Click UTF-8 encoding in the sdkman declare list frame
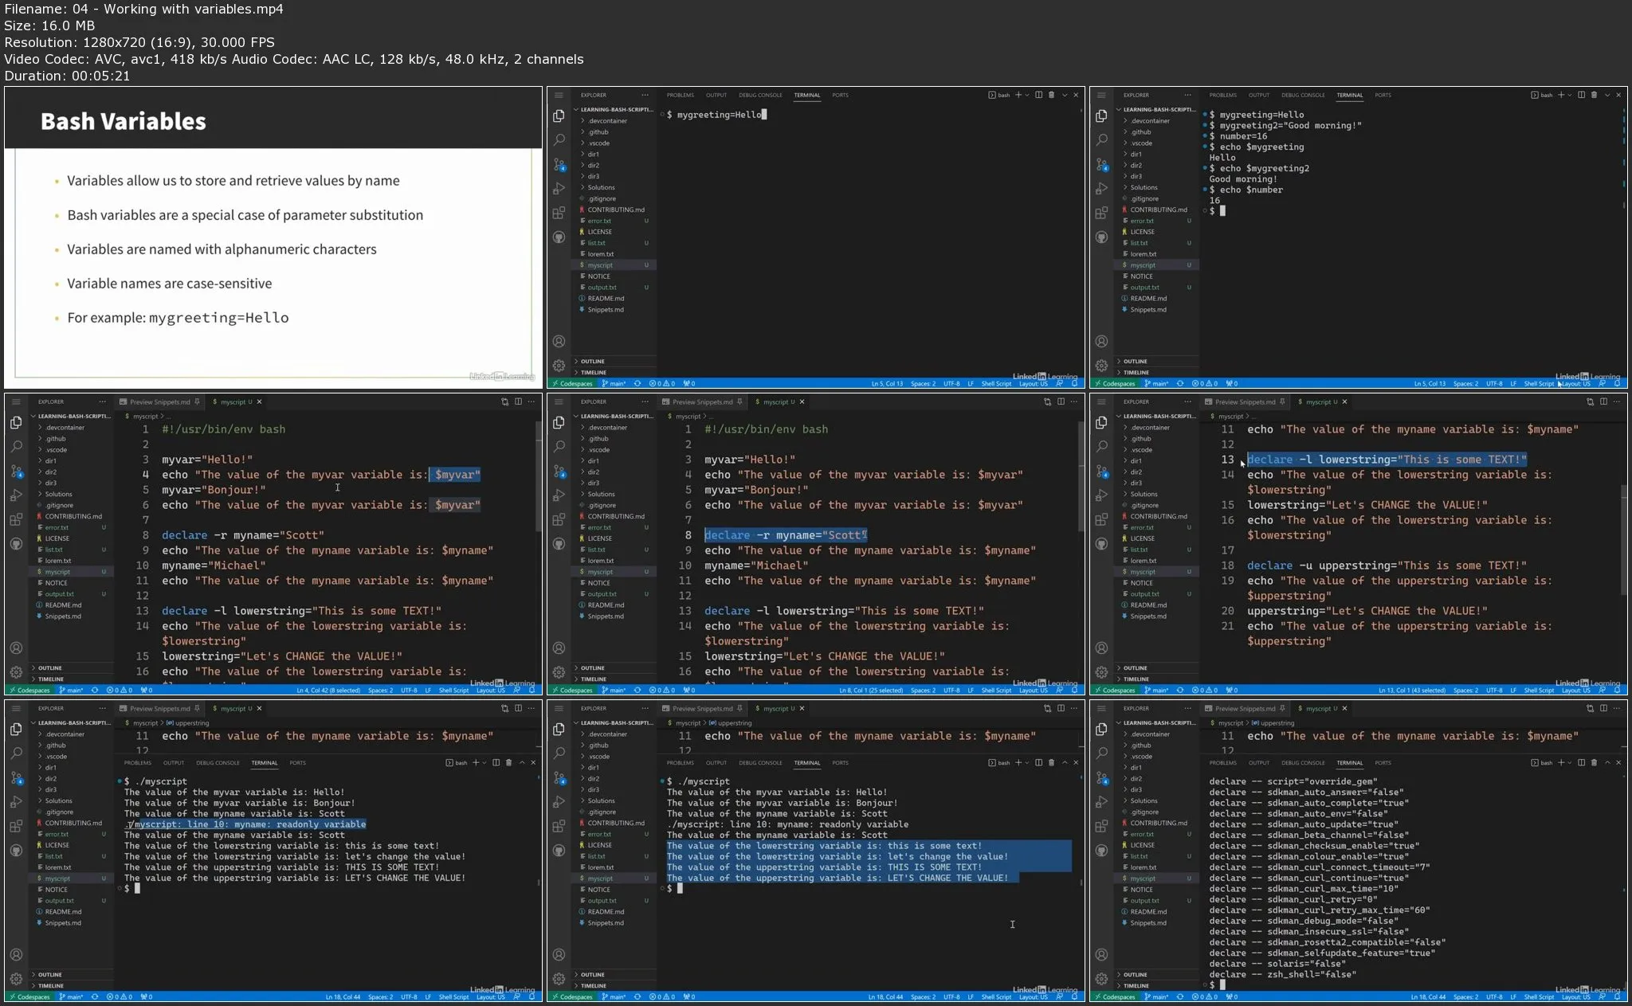The image size is (1632, 1006). click(1494, 996)
